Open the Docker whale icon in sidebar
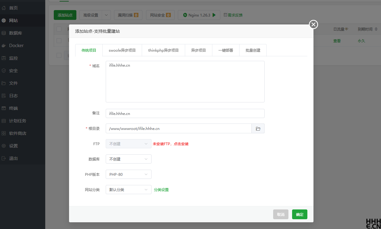381x229 pixels. 4,46
